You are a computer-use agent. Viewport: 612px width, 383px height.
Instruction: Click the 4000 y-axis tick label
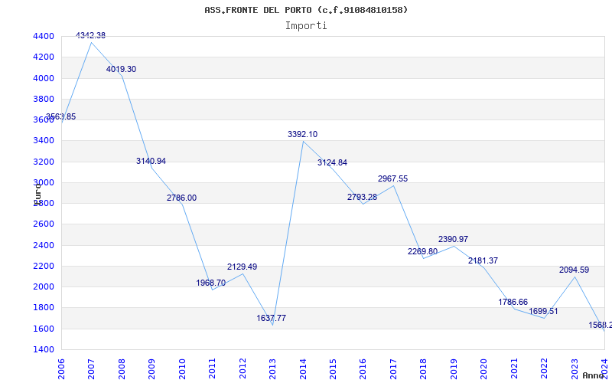point(44,78)
